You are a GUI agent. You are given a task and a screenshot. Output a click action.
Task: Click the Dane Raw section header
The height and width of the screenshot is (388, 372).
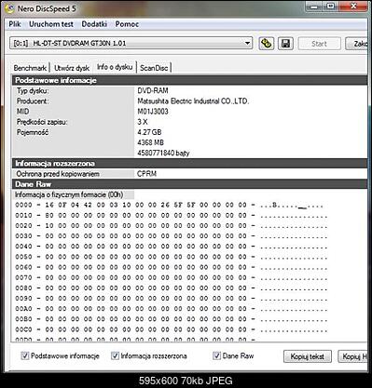[x=189, y=184]
